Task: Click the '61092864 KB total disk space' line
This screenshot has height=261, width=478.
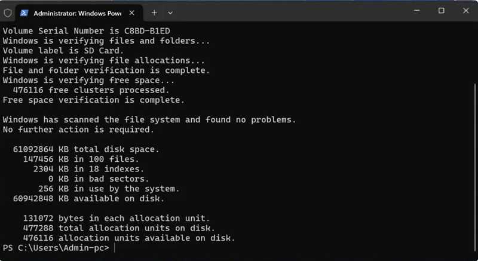Action: tap(86, 149)
